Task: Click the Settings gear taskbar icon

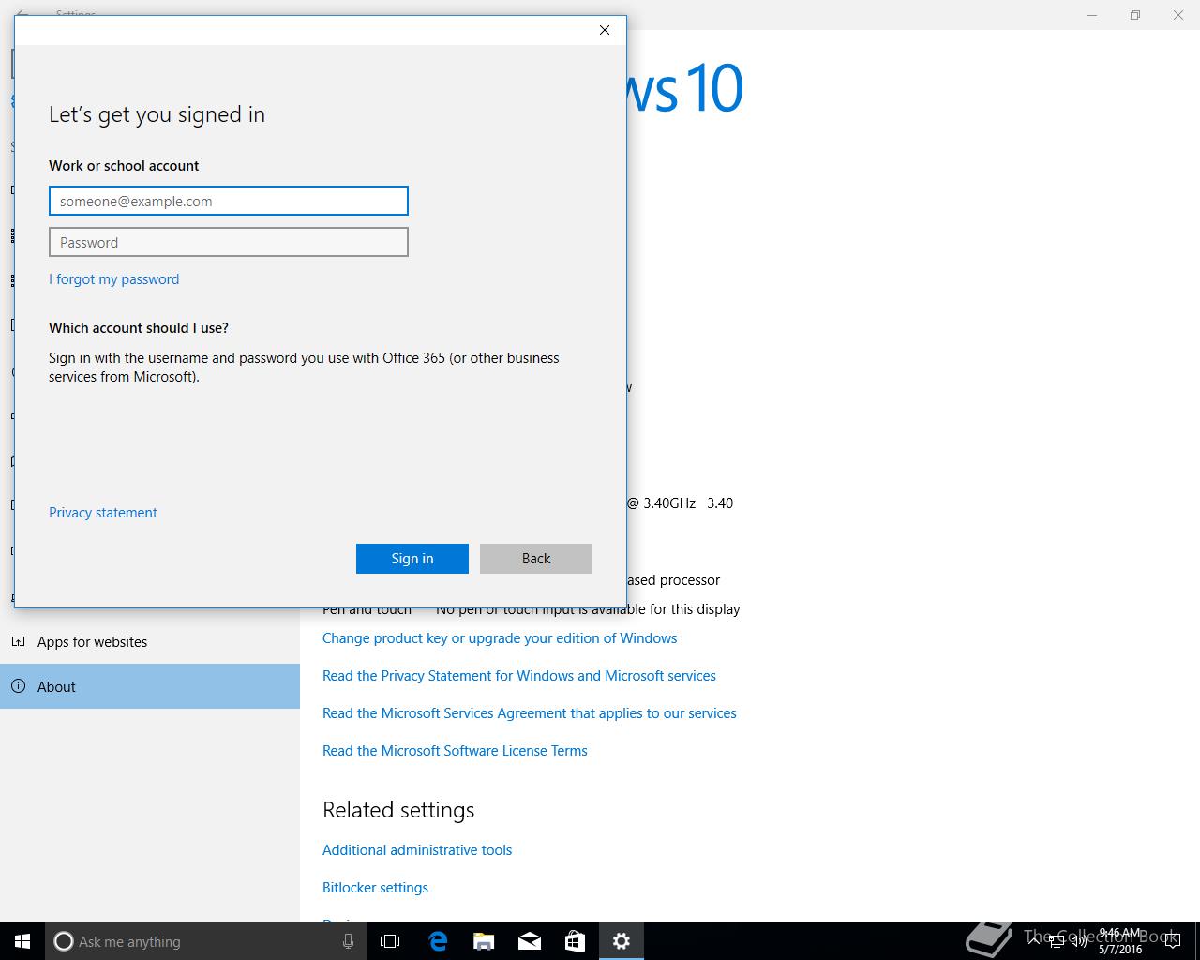Action: point(622,941)
